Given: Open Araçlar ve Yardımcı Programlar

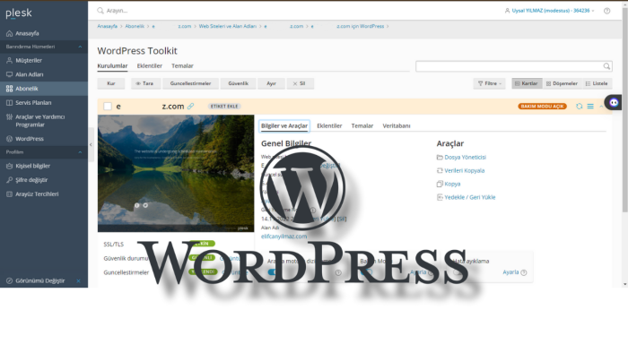Looking at the screenshot, I should [x=39, y=120].
